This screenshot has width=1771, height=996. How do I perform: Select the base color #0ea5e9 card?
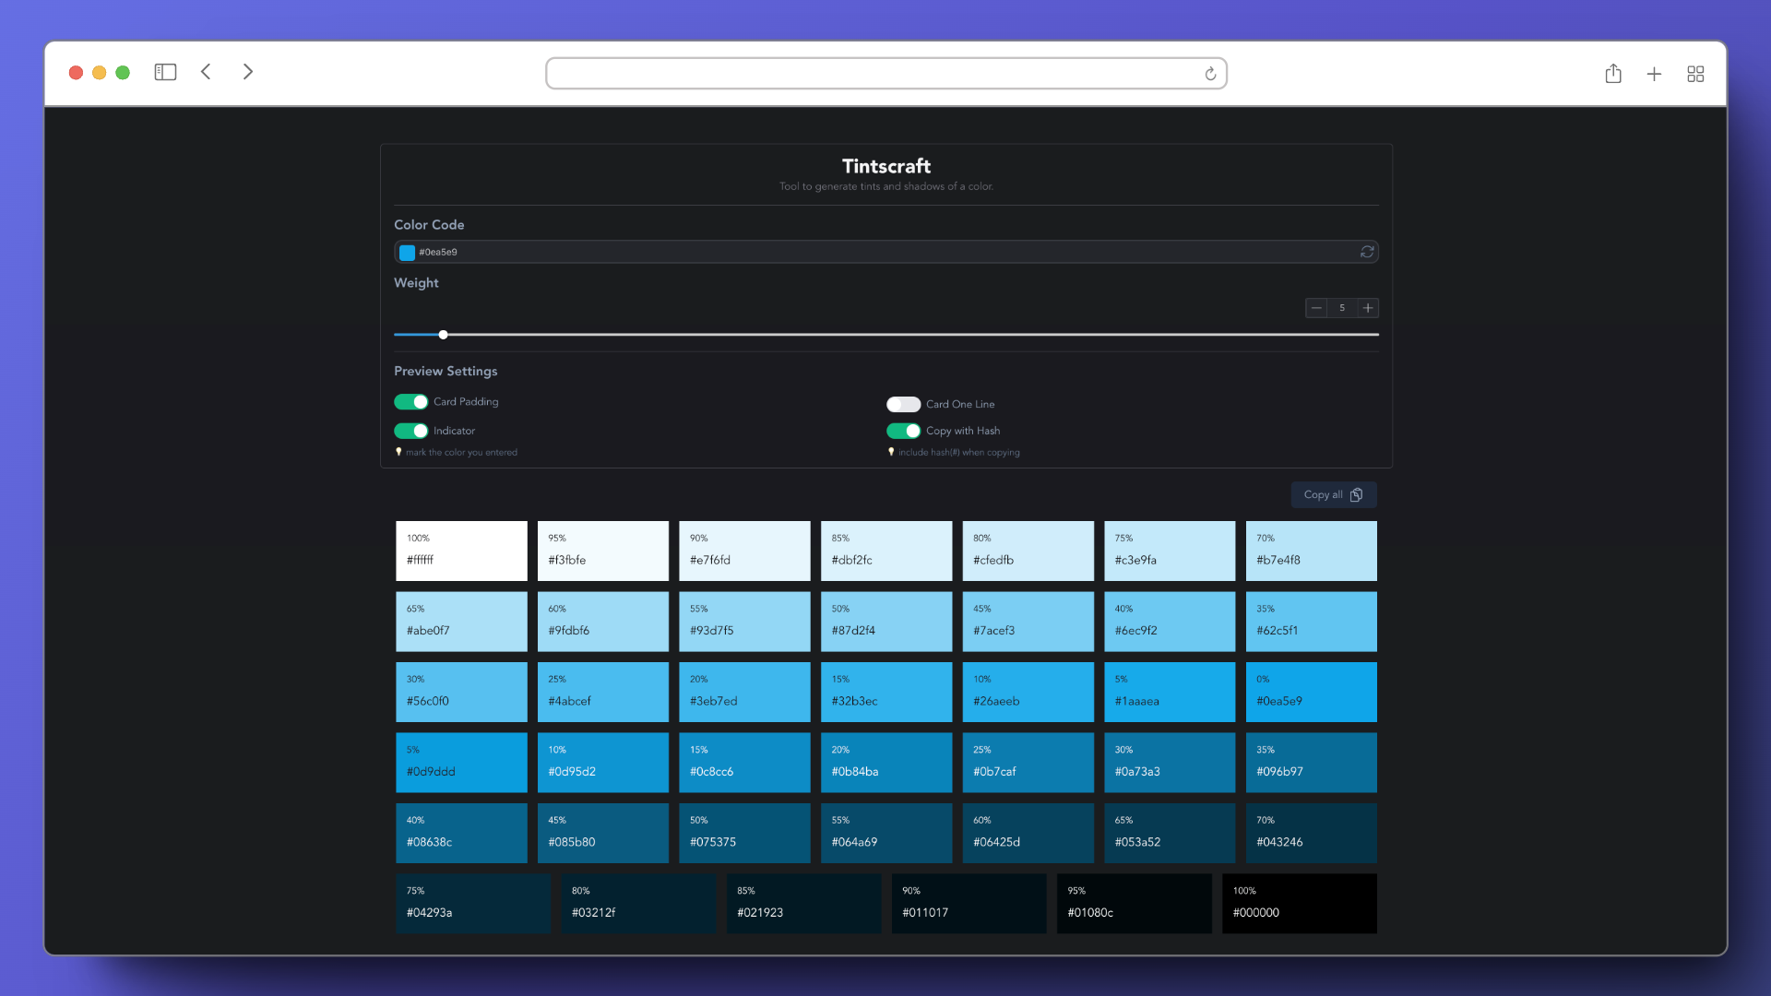1311,692
